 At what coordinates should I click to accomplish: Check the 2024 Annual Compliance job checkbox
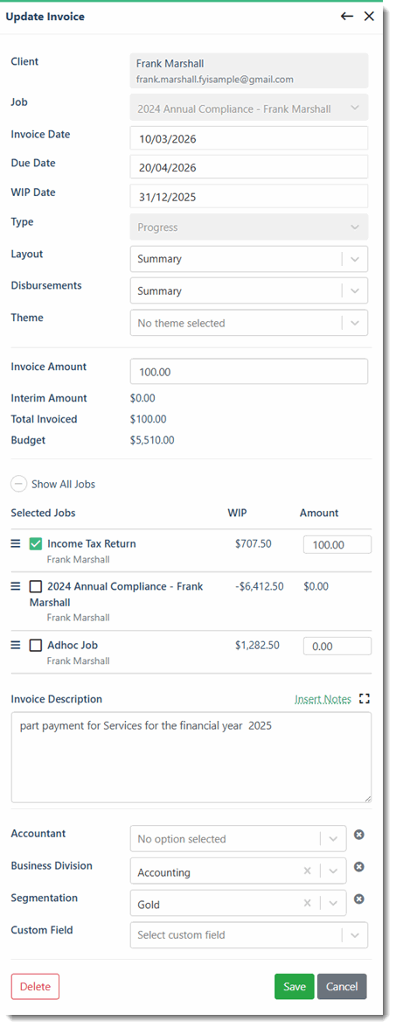point(36,586)
